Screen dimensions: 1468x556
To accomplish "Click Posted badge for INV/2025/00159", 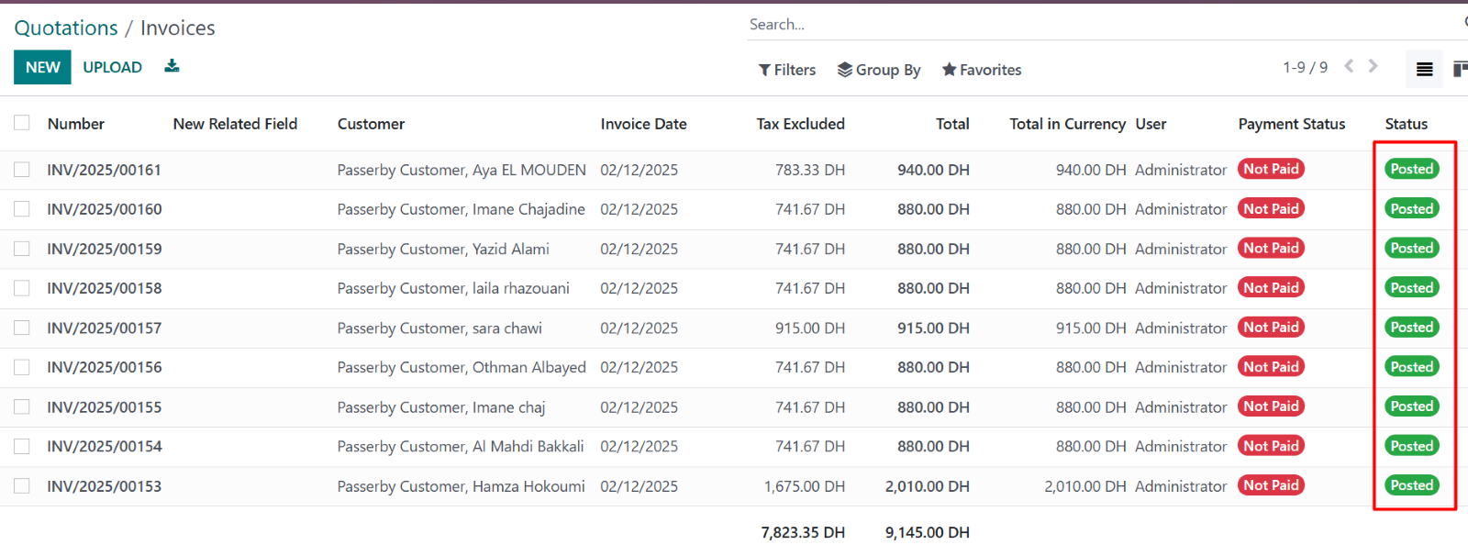I will pos(1411,248).
